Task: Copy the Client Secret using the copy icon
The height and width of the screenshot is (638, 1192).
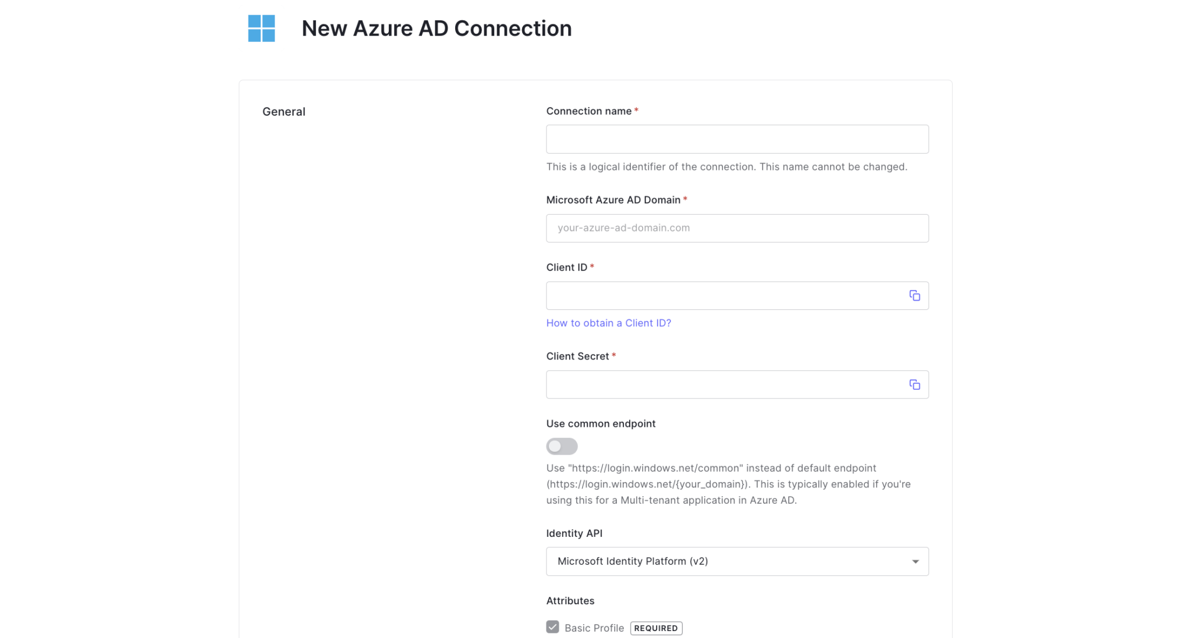Action: [914, 384]
